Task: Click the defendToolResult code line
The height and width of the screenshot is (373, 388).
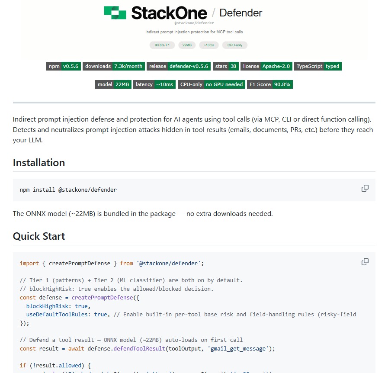Action: tap(147, 348)
